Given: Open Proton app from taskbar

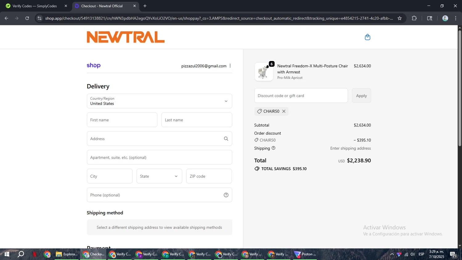Looking at the screenshot, I should 305,254.
